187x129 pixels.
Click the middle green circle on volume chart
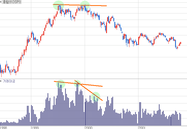point(77,83)
